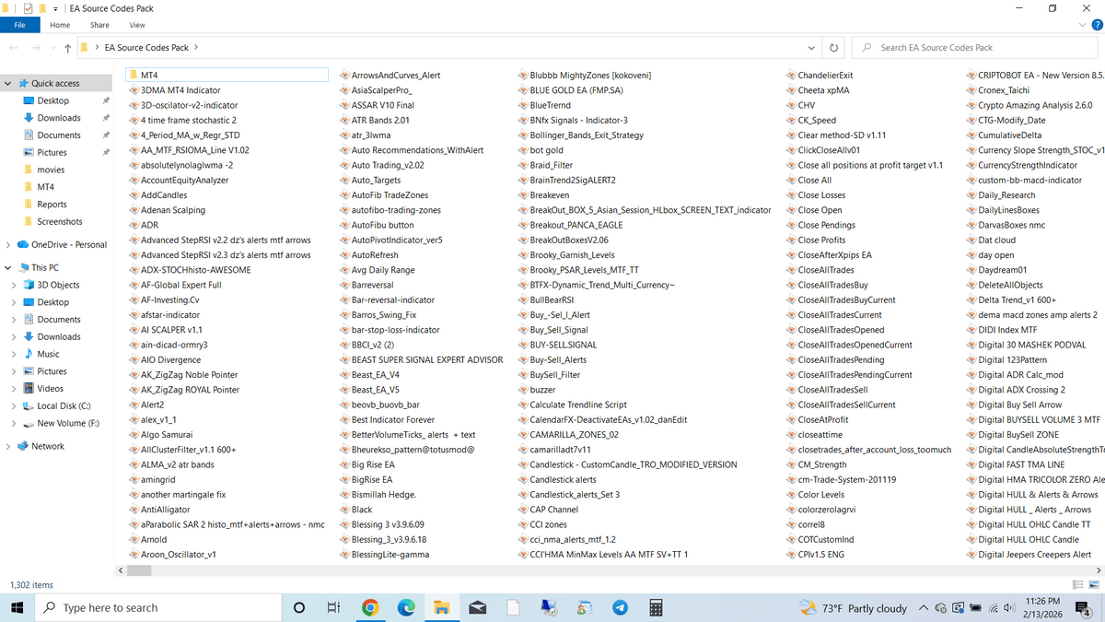Switch to large icons view layout icon
The height and width of the screenshot is (622, 1105).
1094,585
